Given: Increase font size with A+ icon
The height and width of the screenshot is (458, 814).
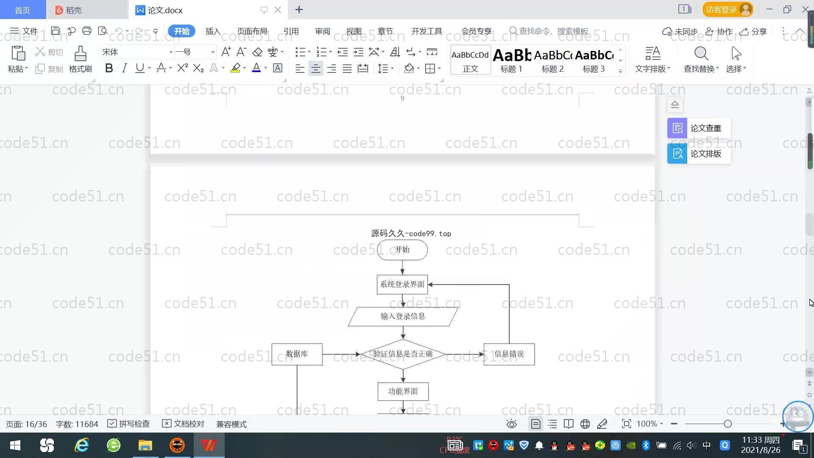Looking at the screenshot, I should (x=226, y=52).
